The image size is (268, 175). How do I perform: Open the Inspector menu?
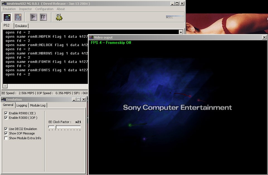pos(25,9)
